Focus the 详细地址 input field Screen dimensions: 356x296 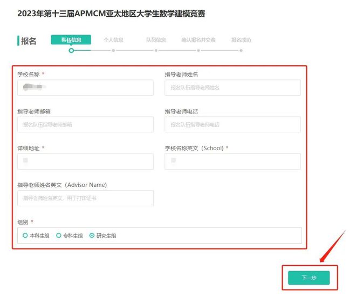85,161
